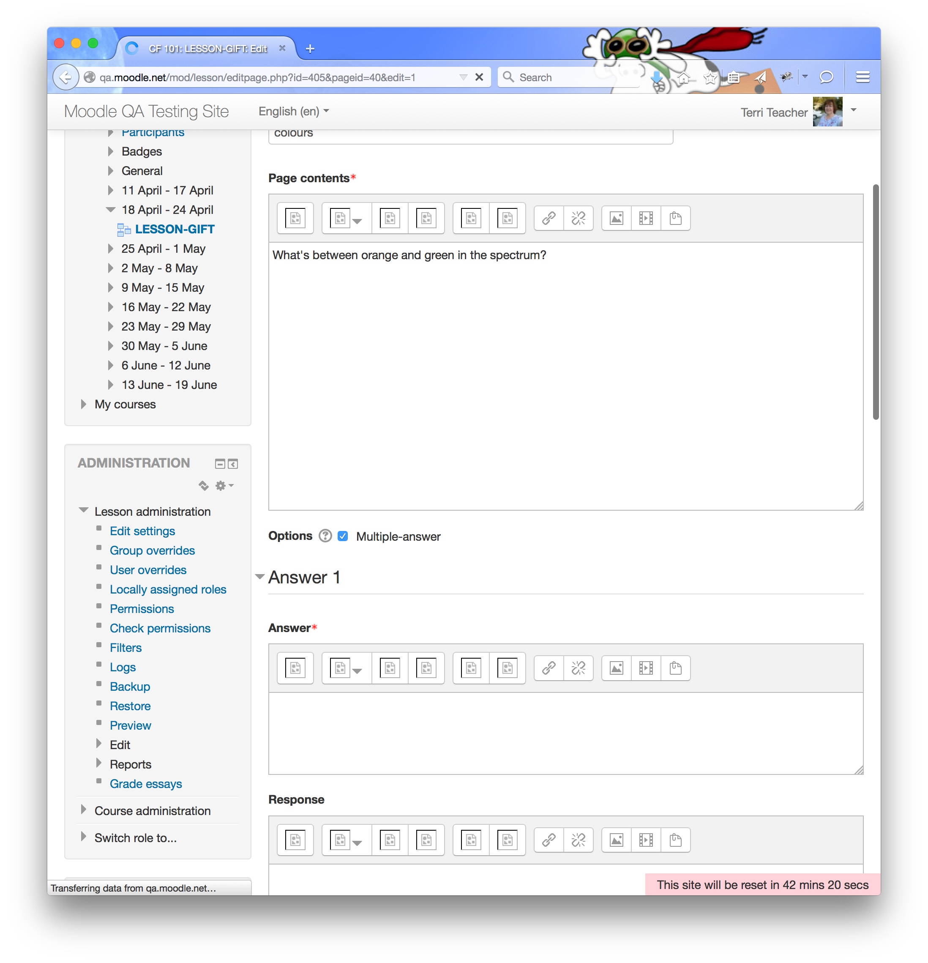Open Manage files in Response editor toolbar
Image resolution: width=928 pixels, height=963 pixels.
point(675,840)
